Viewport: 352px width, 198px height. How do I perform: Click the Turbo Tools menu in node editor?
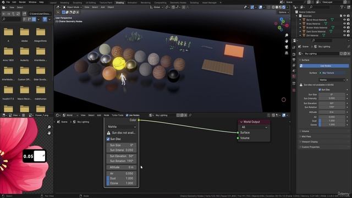[x=117, y=116]
